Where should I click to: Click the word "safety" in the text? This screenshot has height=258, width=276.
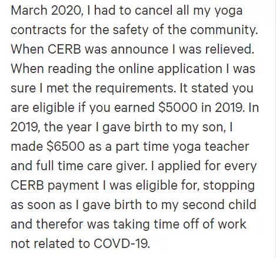[131, 31]
